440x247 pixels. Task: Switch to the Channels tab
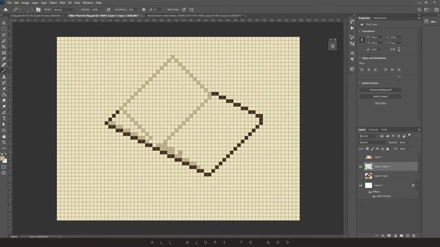click(x=373, y=130)
